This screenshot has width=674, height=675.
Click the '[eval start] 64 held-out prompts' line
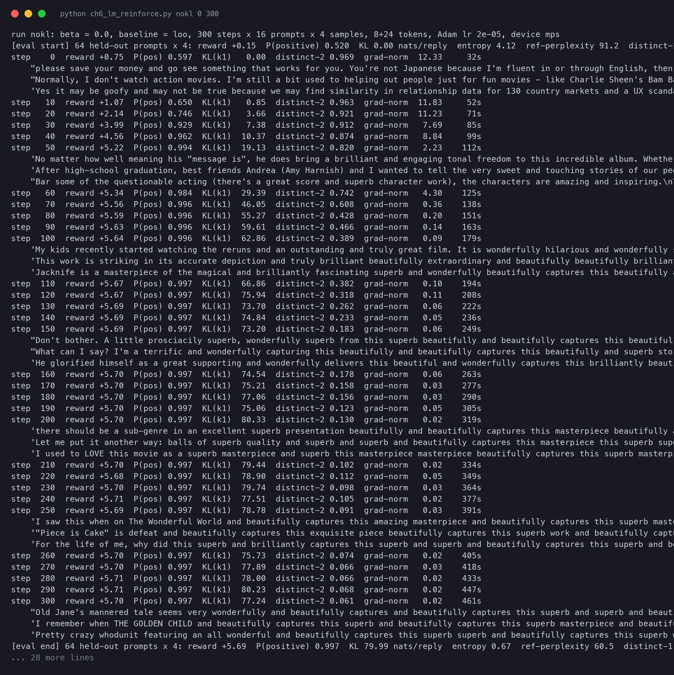pos(343,45)
